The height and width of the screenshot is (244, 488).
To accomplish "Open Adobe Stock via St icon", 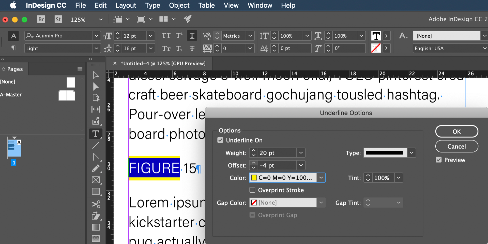I will point(58,19).
